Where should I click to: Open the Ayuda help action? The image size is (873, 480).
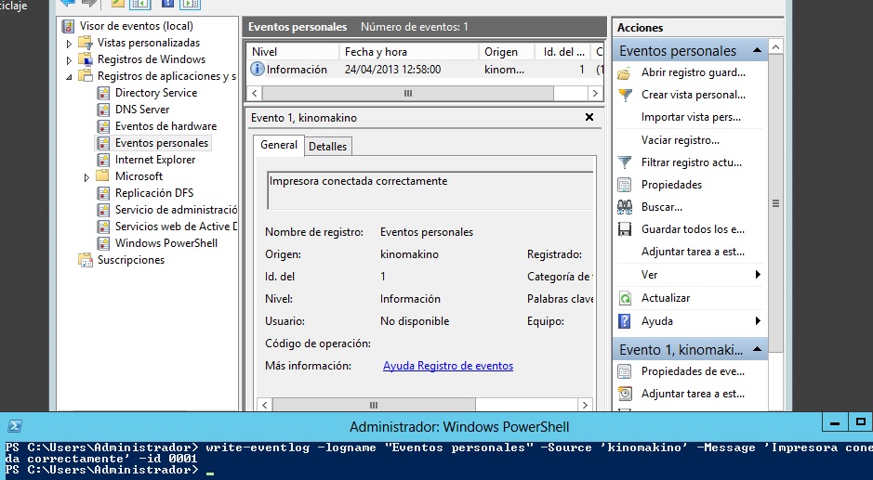pos(656,321)
